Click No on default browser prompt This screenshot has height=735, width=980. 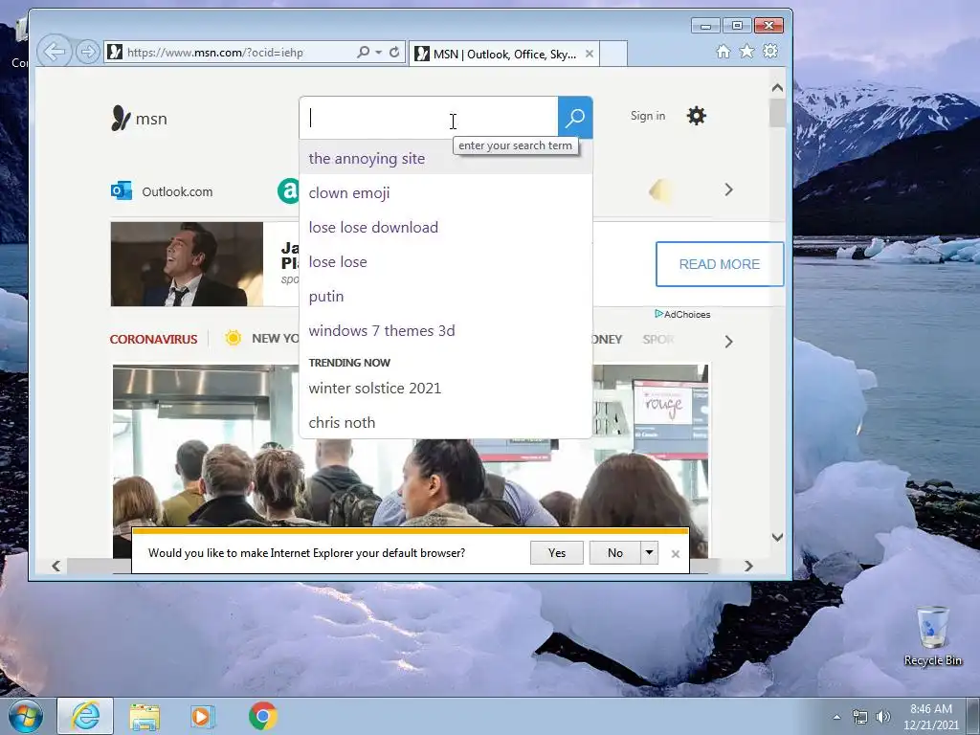[x=615, y=552]
